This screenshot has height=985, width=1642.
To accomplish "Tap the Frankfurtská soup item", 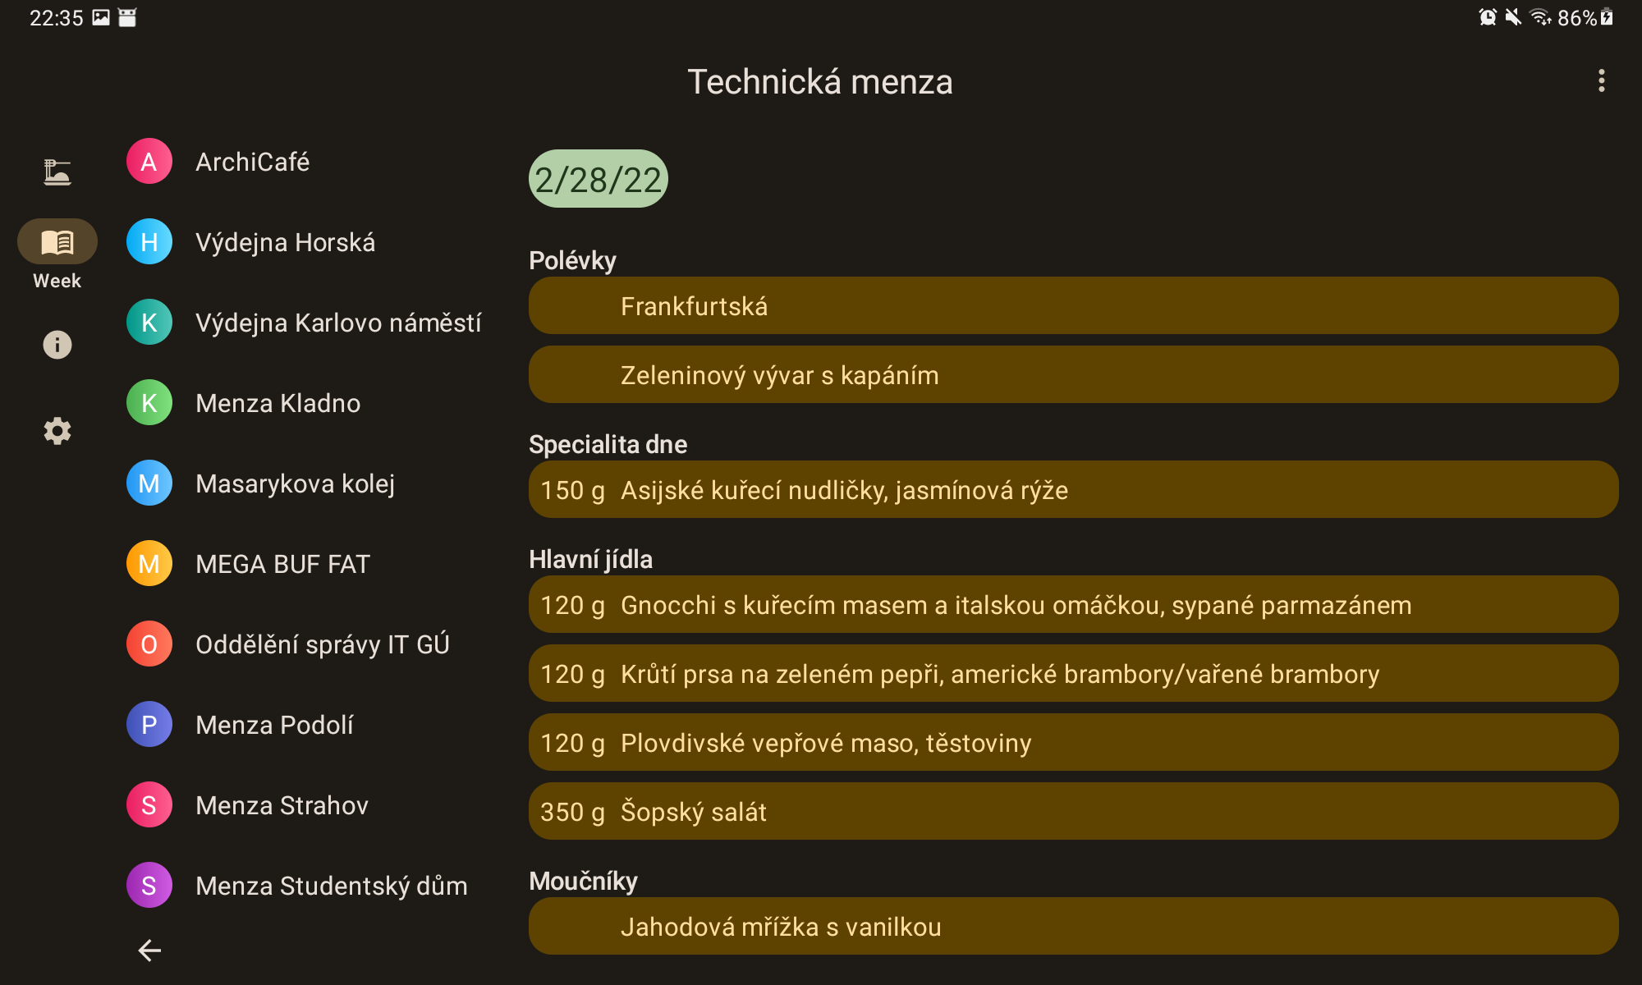I will [1073, 306].
